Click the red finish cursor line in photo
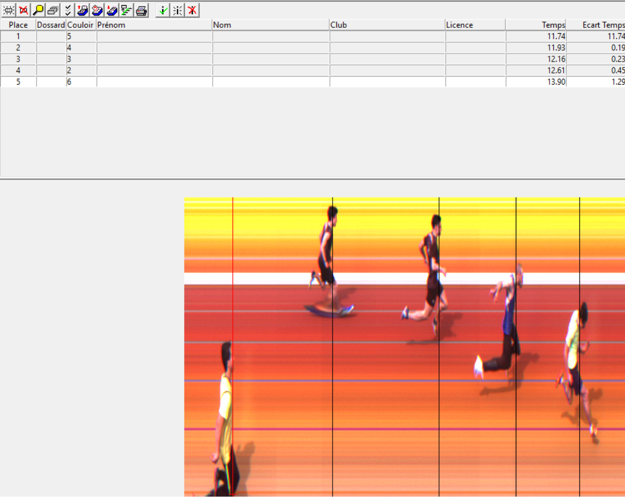Image resolution: width=625 pixels, height=497 pixels. click(233, 347)
